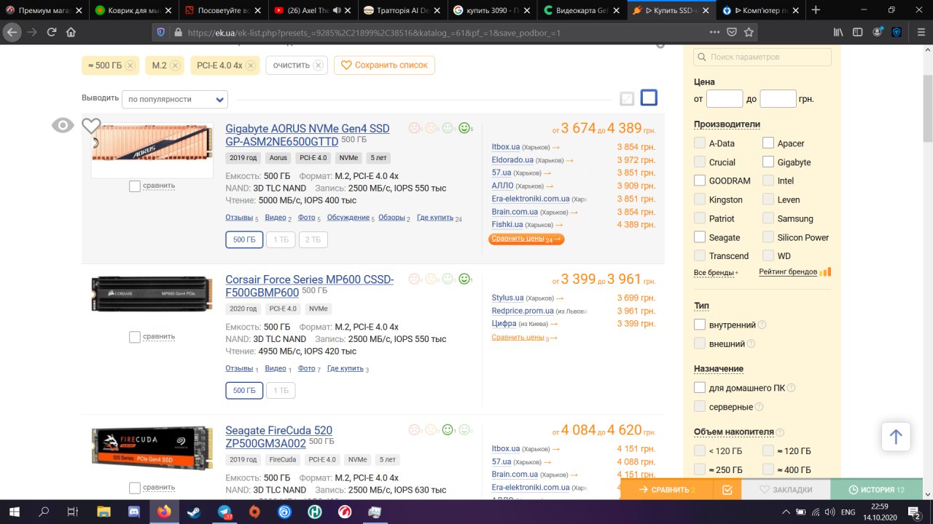Image resolution: width=933 pixels, height=524 pixels.
Task: Expand Все бренды list
Action: point(716,272)
